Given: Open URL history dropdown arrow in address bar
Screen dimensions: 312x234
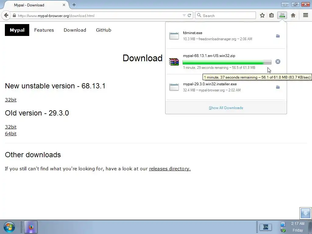Looking at the screenshot, I should (184, 16).
